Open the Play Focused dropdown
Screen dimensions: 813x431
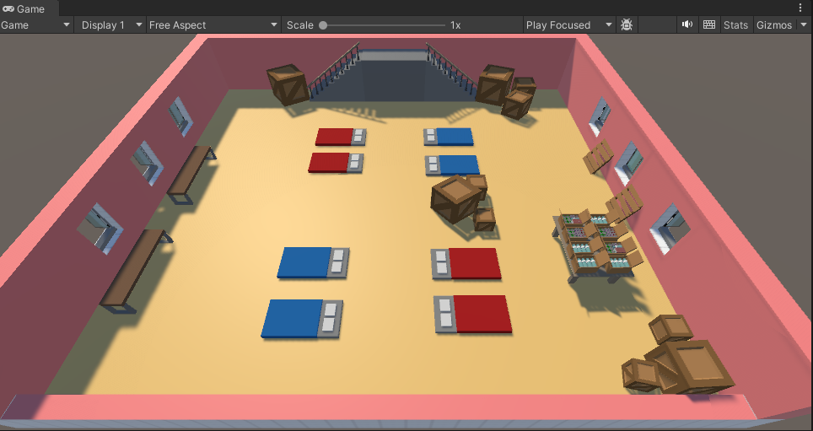(x=568, y=25)
